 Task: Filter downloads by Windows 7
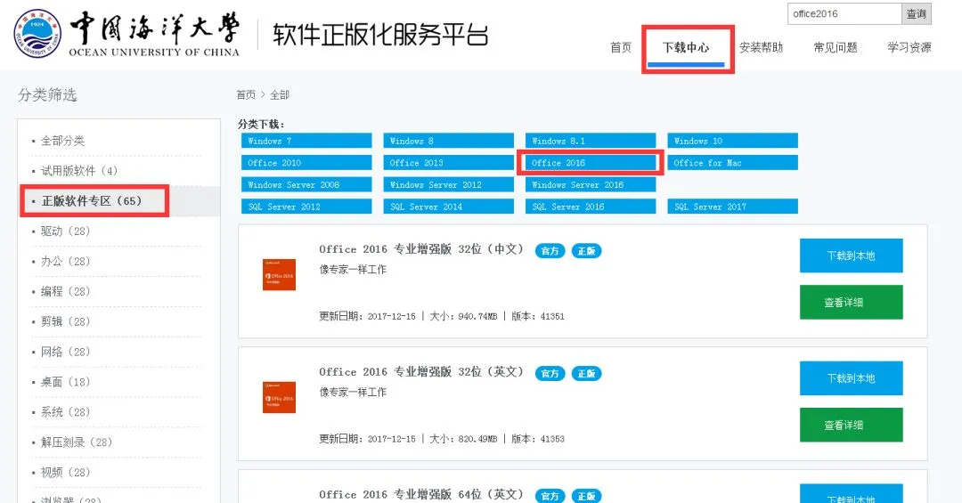coord(306,141)
